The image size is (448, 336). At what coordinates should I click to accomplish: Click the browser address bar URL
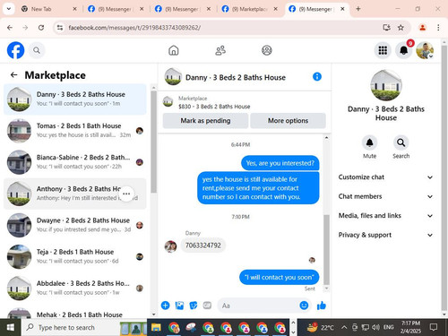coord(134,28)
